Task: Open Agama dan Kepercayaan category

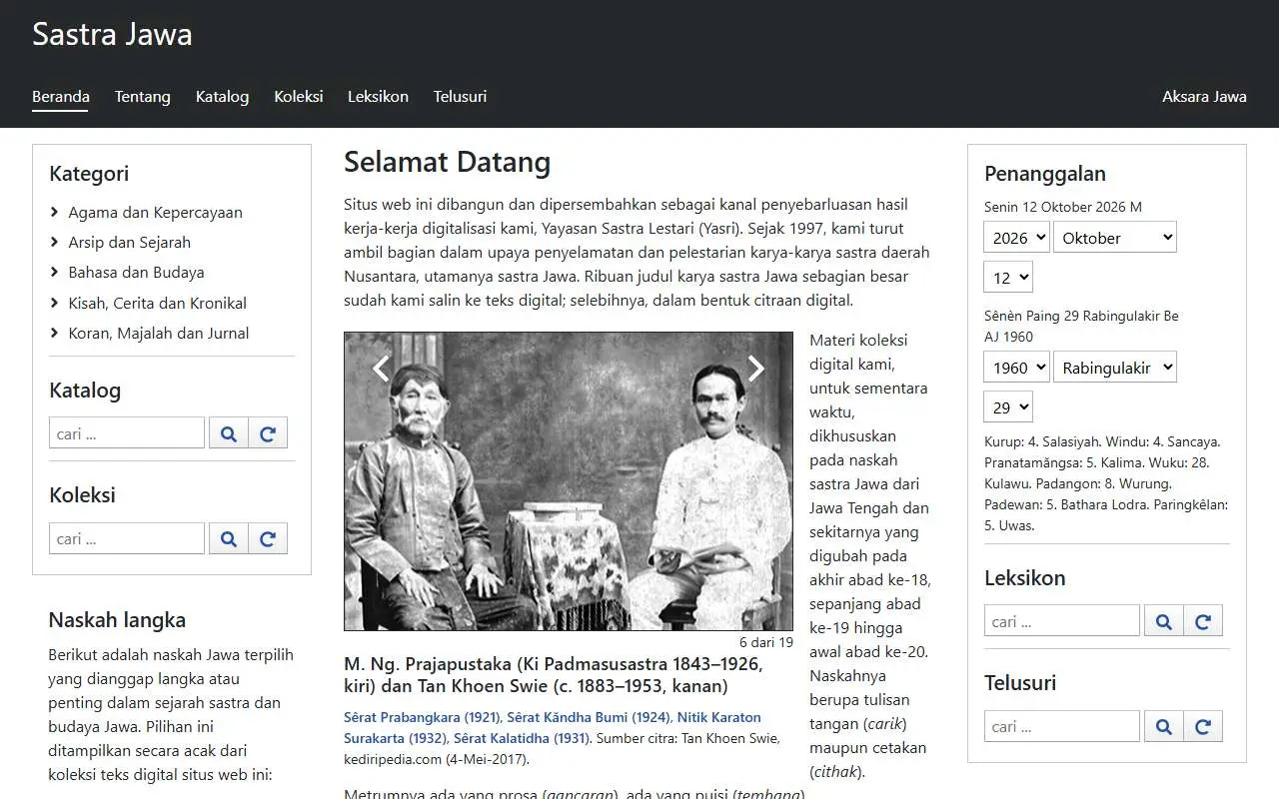Action: click(155, 212)
